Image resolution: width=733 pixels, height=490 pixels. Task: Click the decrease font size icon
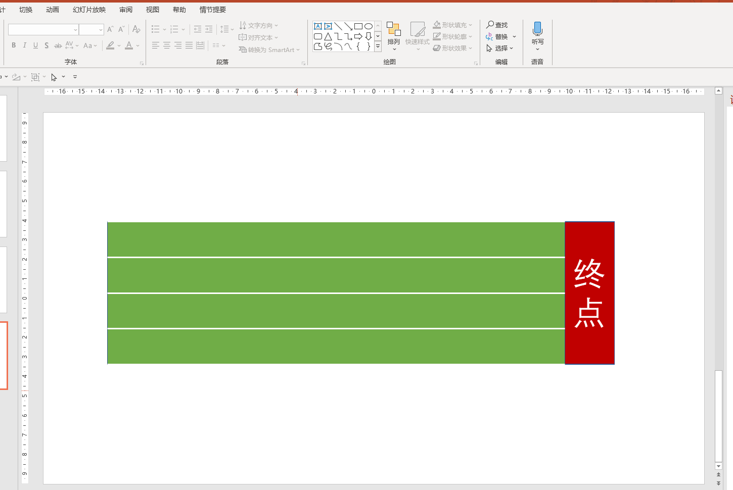[x=121, y=29]
